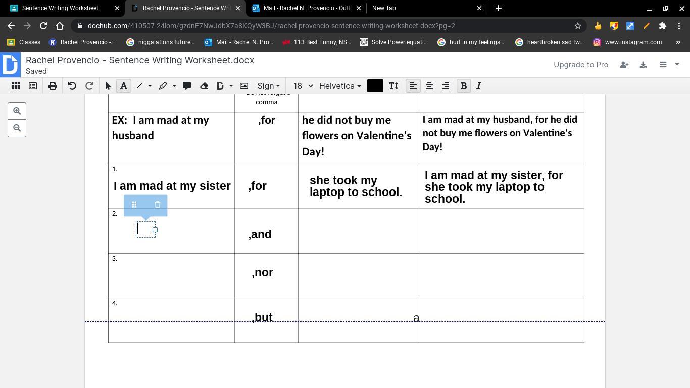Pick the arrow pointer select tool
The image size is (690, 388).
click(x=108, y=86)
